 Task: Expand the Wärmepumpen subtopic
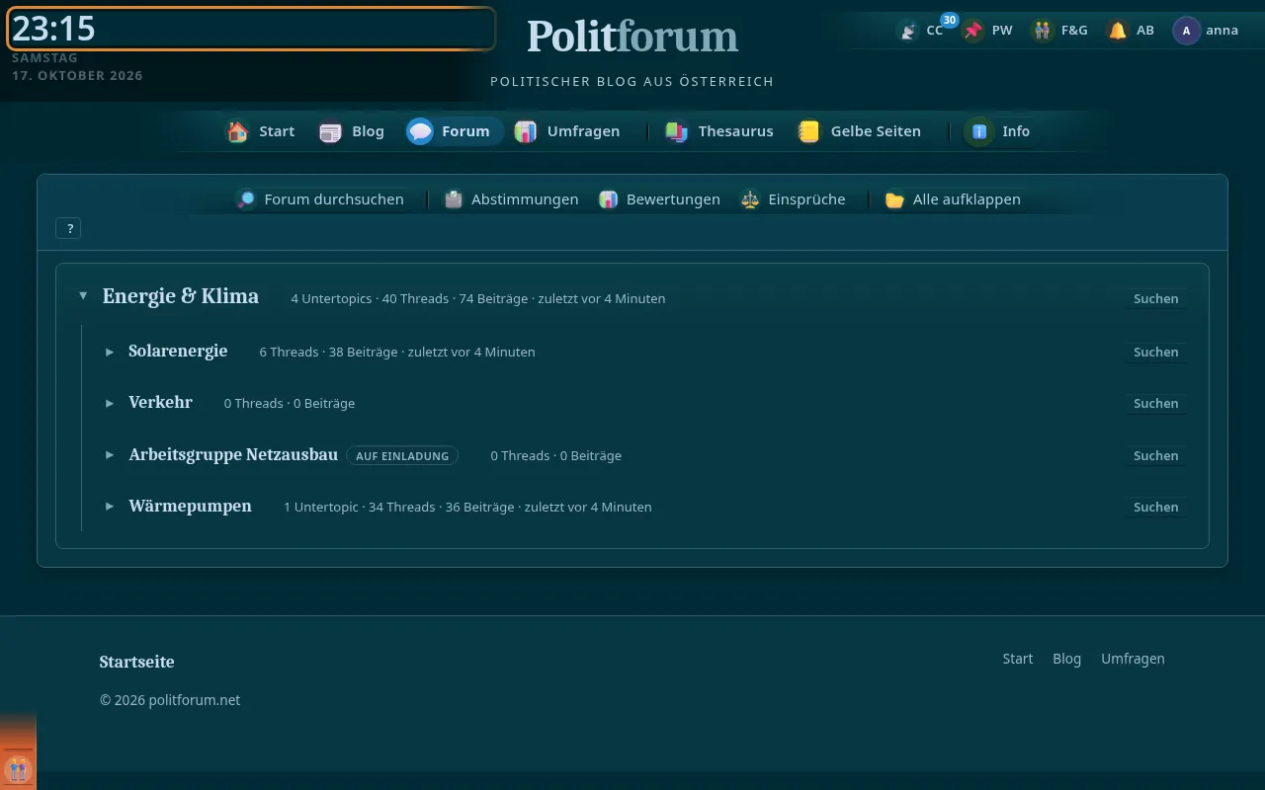pyautogui.click(x=110, y=507)
